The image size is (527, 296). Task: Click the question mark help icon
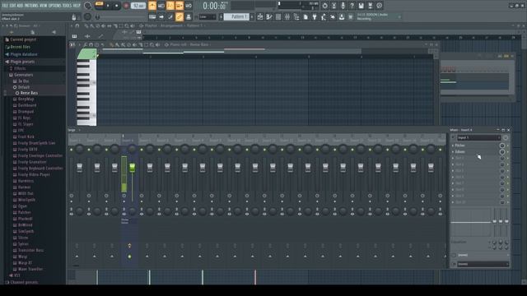pyautogui.click(x=352, y=6)
